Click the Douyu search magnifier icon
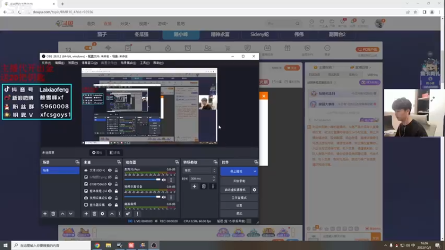The image size is (445, 250). click(x=297, y=23)
